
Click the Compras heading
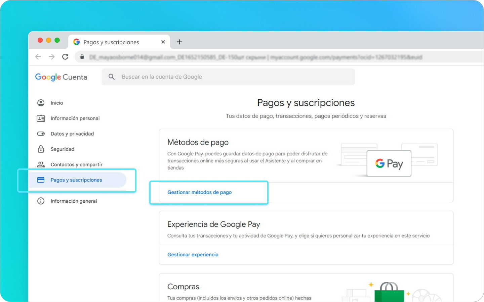pos(183,287)
